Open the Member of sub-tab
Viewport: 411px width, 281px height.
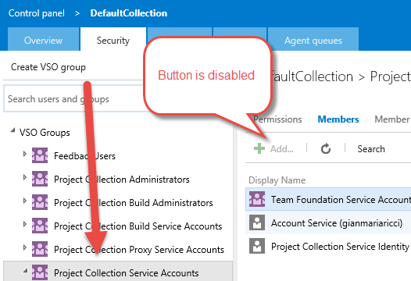[392, 119]
